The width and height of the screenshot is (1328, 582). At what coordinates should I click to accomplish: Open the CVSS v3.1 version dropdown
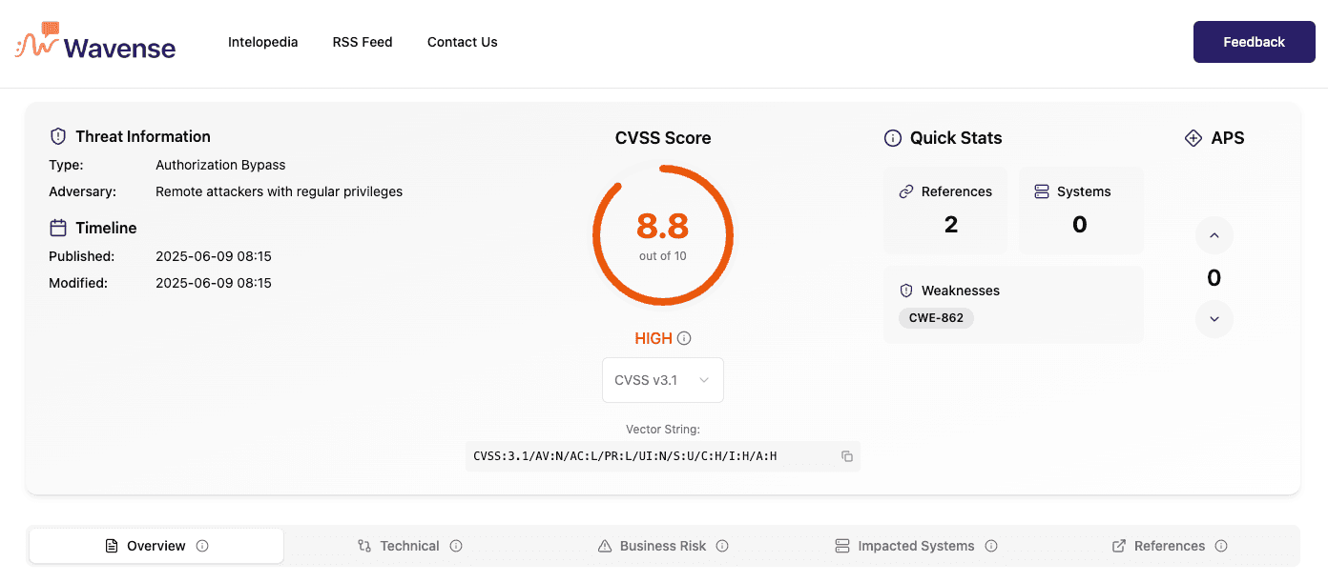point(662,379)
